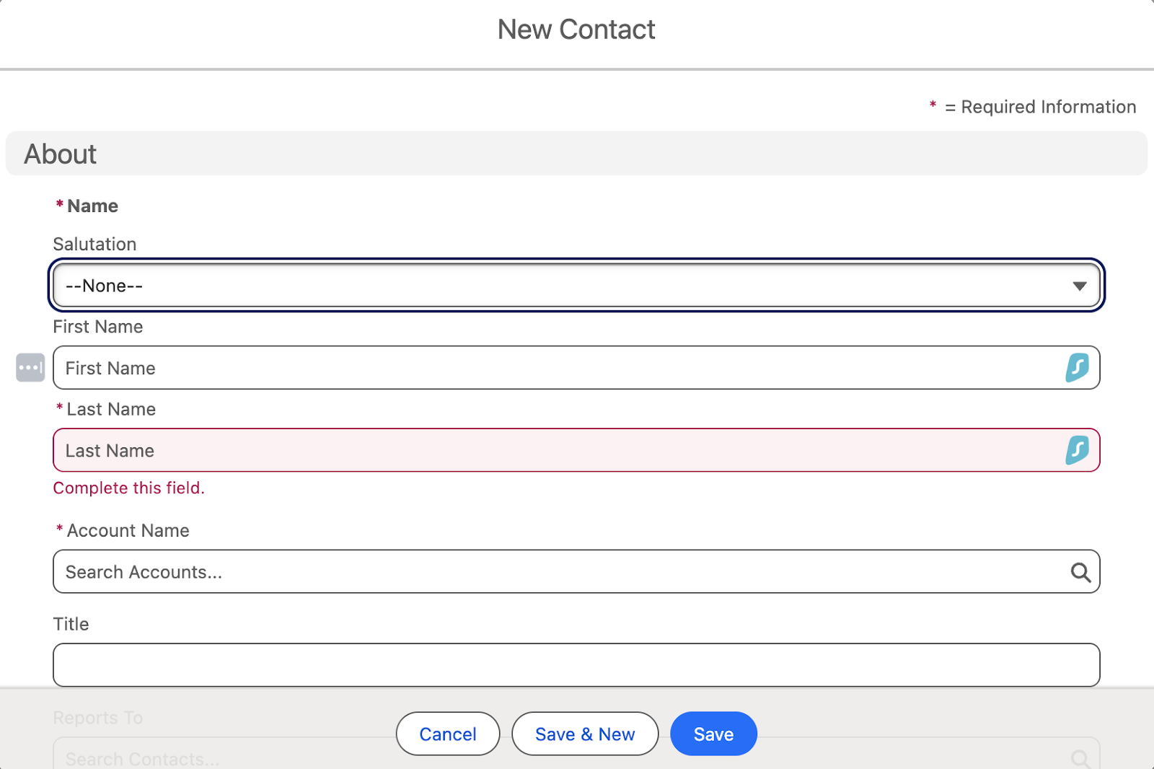
Task: Click the Save & New button
Action: (x=584, y=734)
